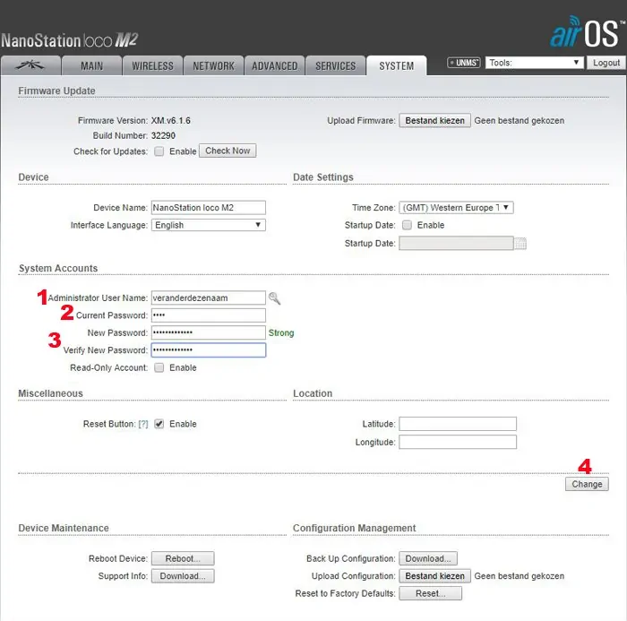Click the 'Strong' password strength label
The height and width of the screenshot is (621, 627).
[x=281, y=333]
